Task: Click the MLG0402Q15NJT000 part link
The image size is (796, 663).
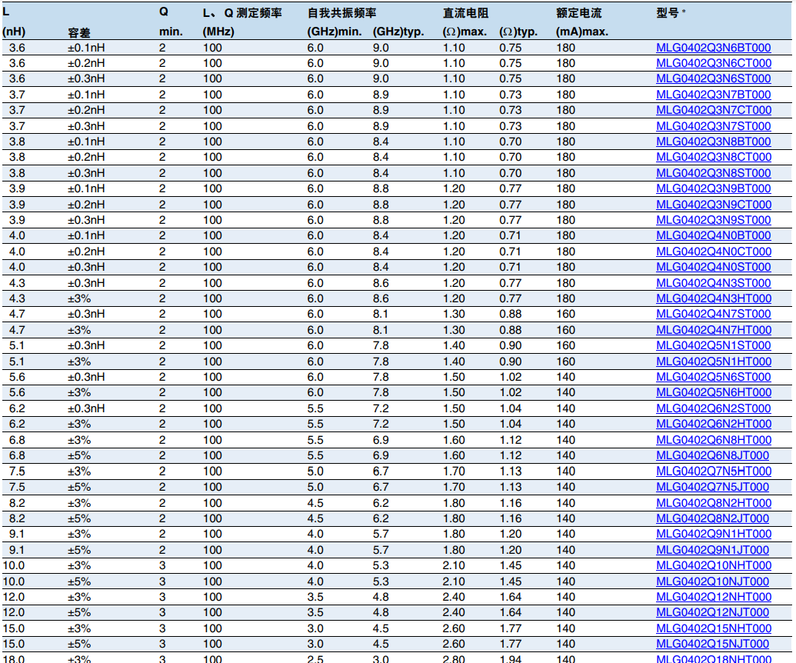Action: [712, 644]
